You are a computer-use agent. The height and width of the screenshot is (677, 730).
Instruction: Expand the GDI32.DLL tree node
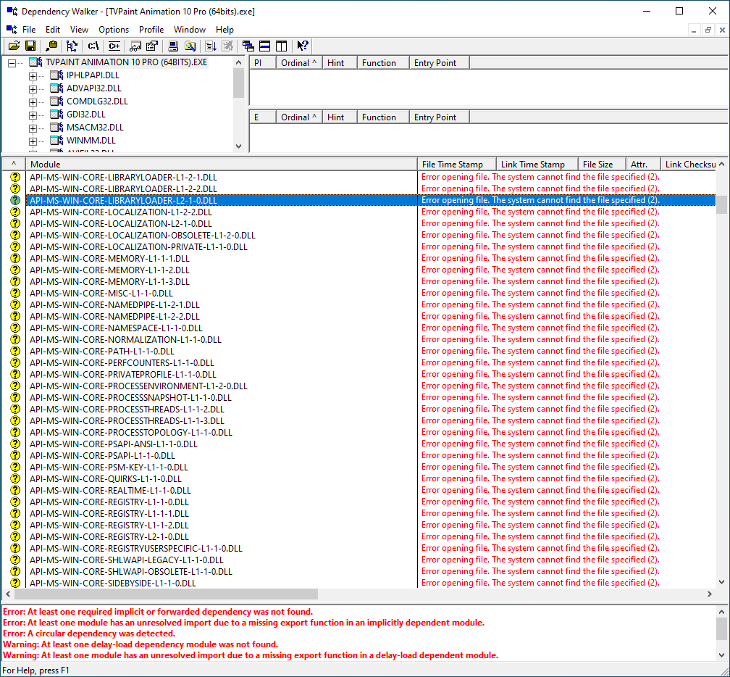33,115
